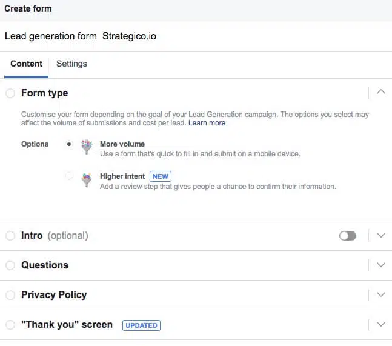
Task: Select the More volume radio option
Action: coord(69,144)
